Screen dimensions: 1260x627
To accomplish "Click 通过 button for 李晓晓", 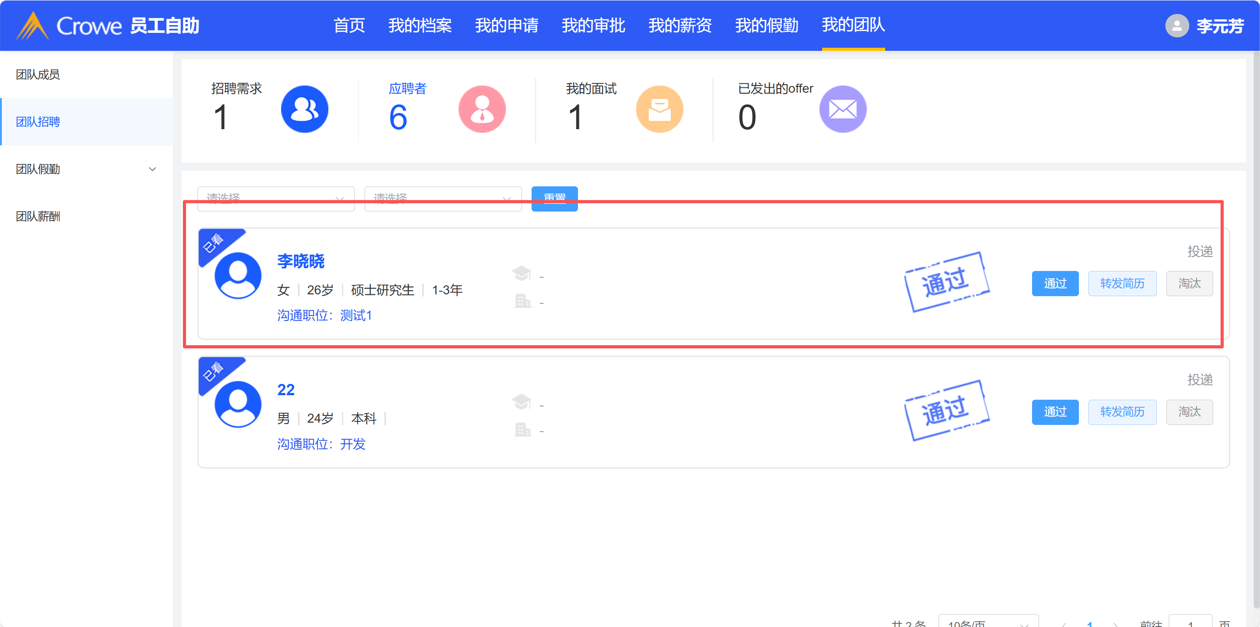I will tap(1055, 284).
